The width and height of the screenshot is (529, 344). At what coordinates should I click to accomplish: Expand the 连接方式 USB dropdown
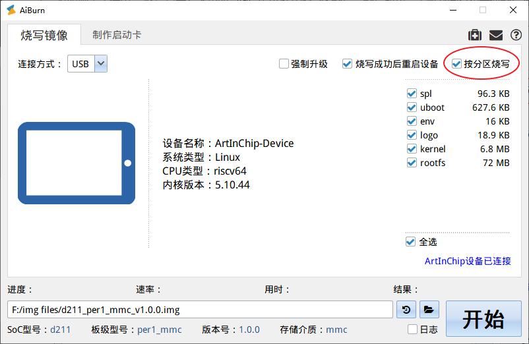[x=101, y=64]
